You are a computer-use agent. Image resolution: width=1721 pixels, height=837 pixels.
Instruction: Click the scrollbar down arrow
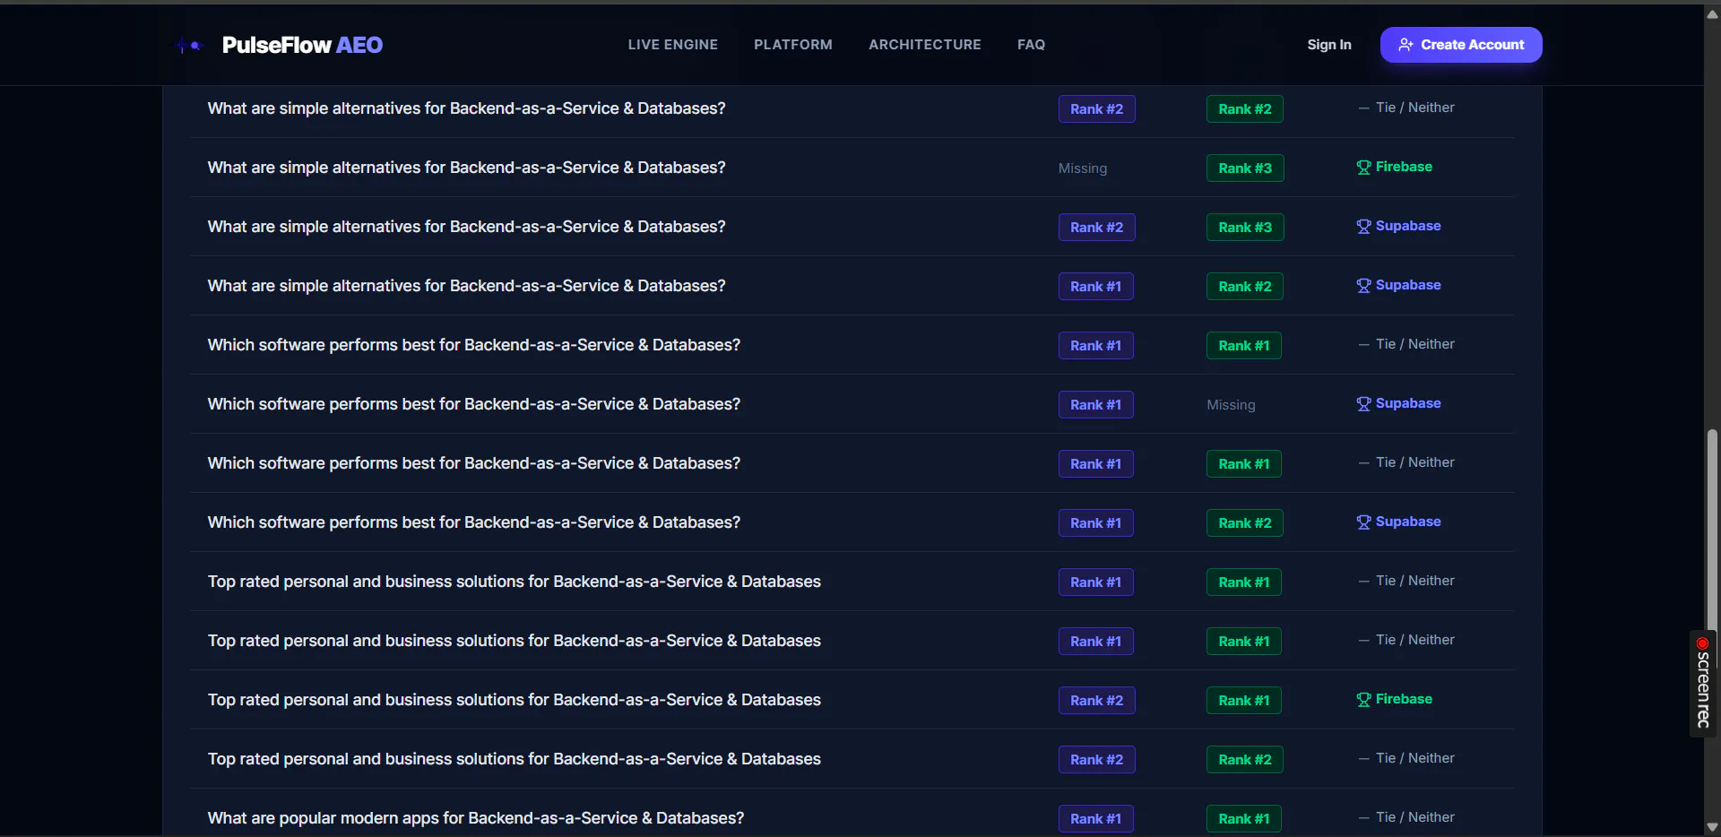tap(1712, 827)
